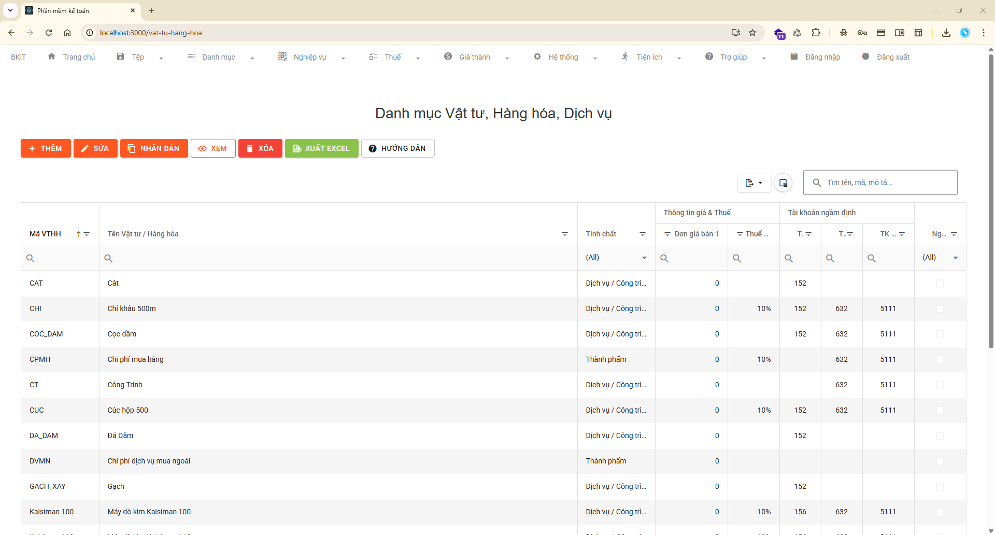Viewport: 995px width, 535px height.
Task: Open the password key icon in the browser toolbar
Action: pos(862,33)
